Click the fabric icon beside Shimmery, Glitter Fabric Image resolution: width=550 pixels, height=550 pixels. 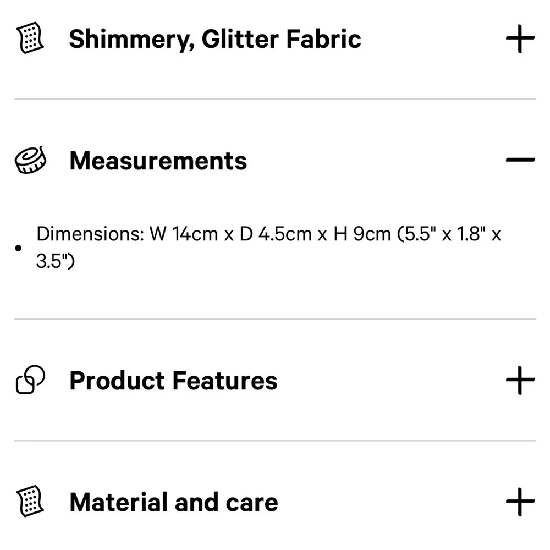30,38
